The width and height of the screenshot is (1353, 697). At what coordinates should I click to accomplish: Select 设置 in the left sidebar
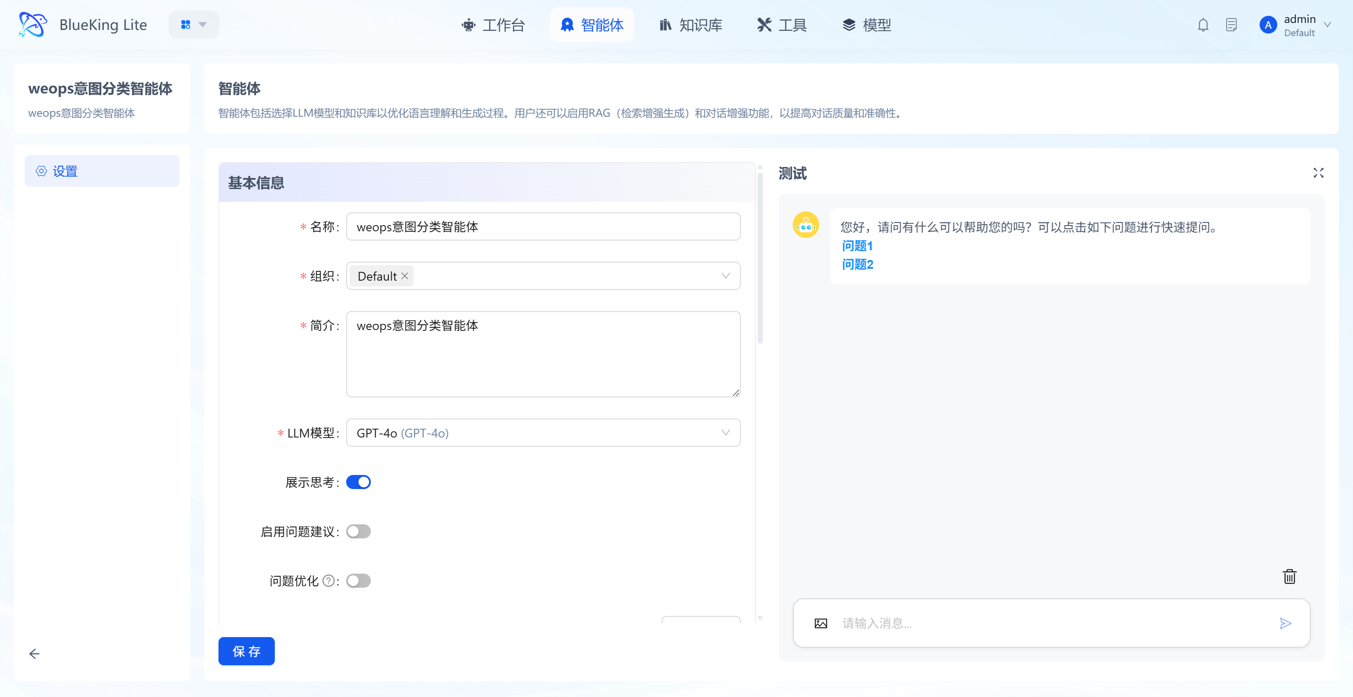tap(102, 171)
